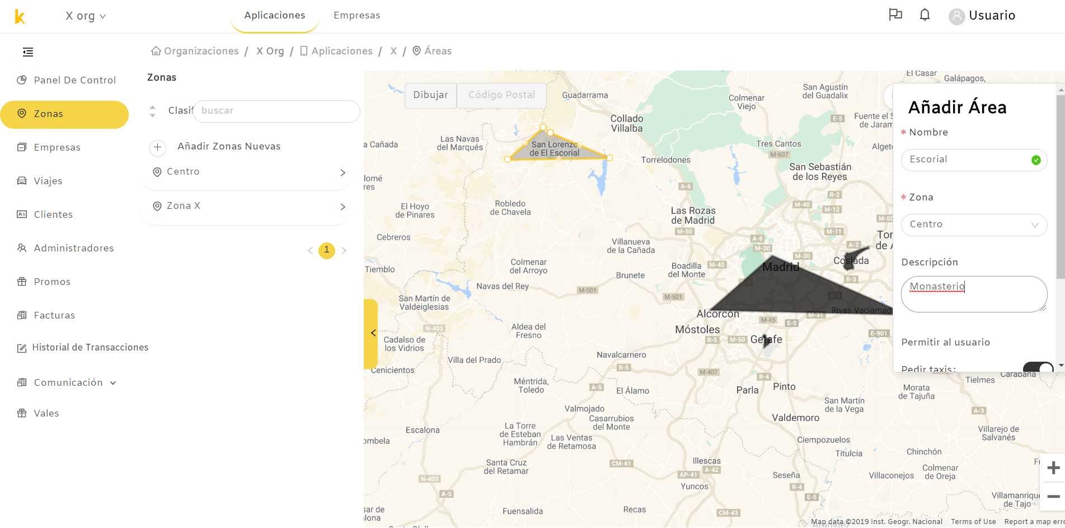Switch to the Aplicaciones tab
Screen dimensions: 1065x528
(x=275, y=16)
